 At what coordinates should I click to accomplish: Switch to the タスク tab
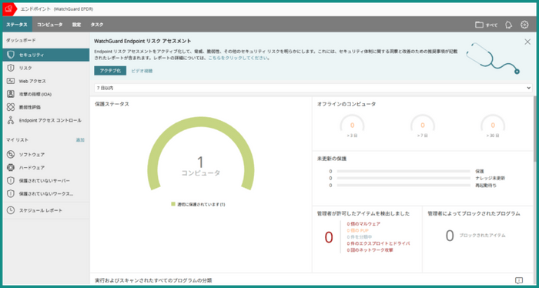click(97, 25)
